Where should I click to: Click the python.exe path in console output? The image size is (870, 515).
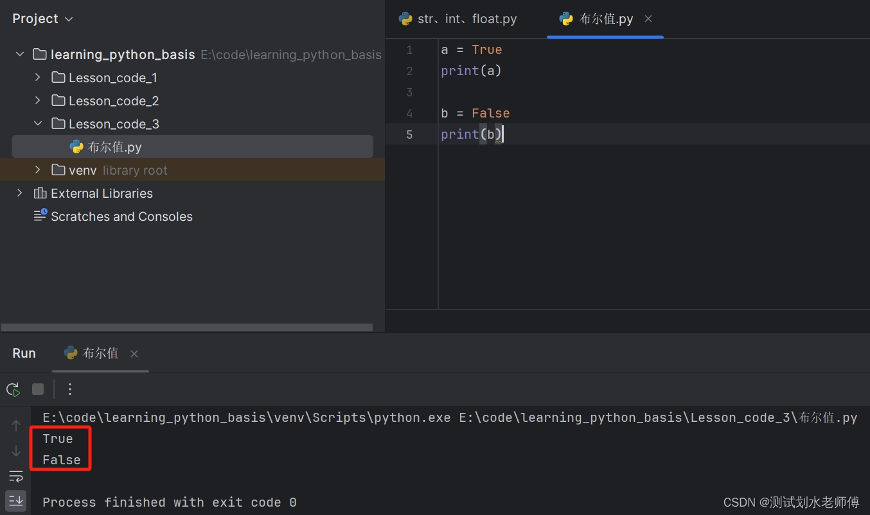[247, 417]
